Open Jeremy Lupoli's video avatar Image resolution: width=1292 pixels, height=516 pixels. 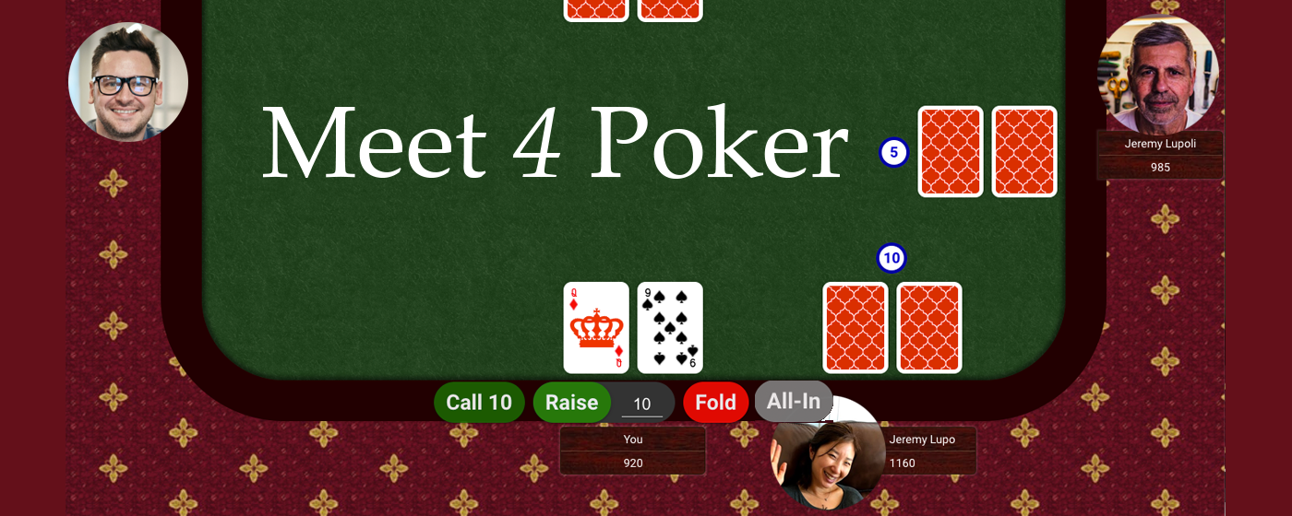point(1158,74)
